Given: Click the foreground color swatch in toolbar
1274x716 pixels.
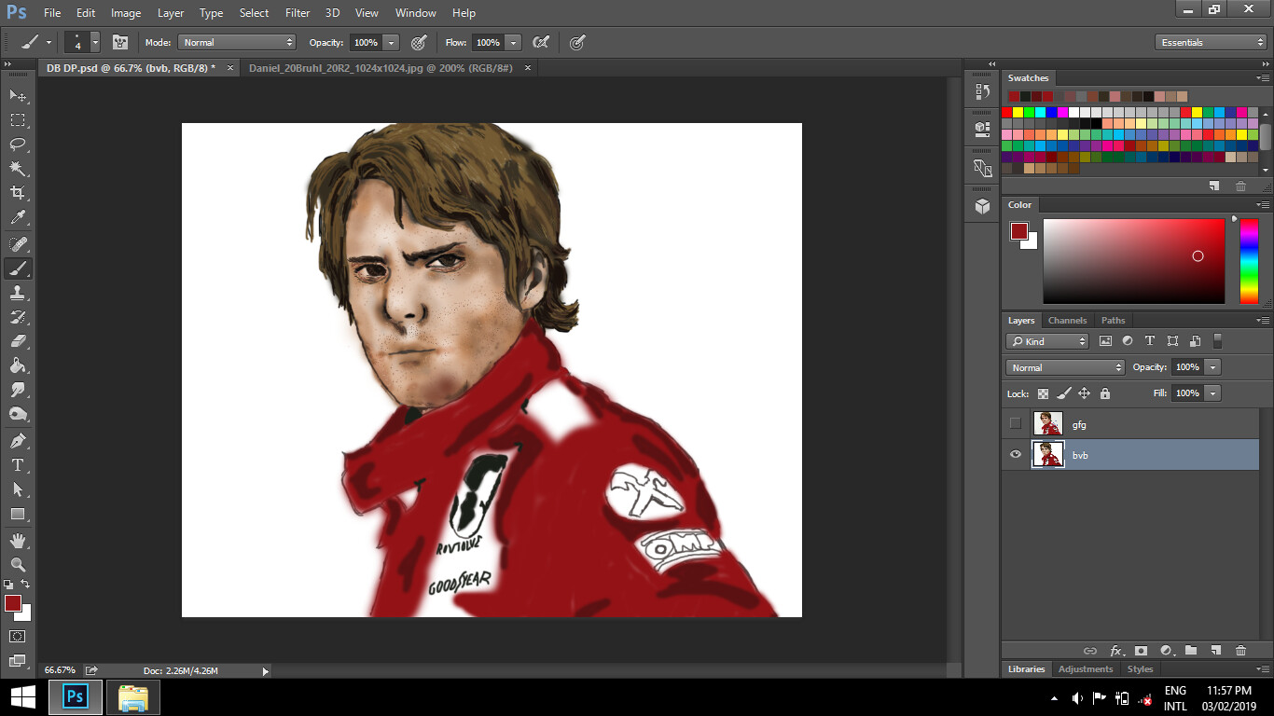Looking at the screenshot, I should (x=13, y=603).
